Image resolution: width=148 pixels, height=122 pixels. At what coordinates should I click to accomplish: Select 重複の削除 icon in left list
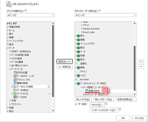point(15,83)
